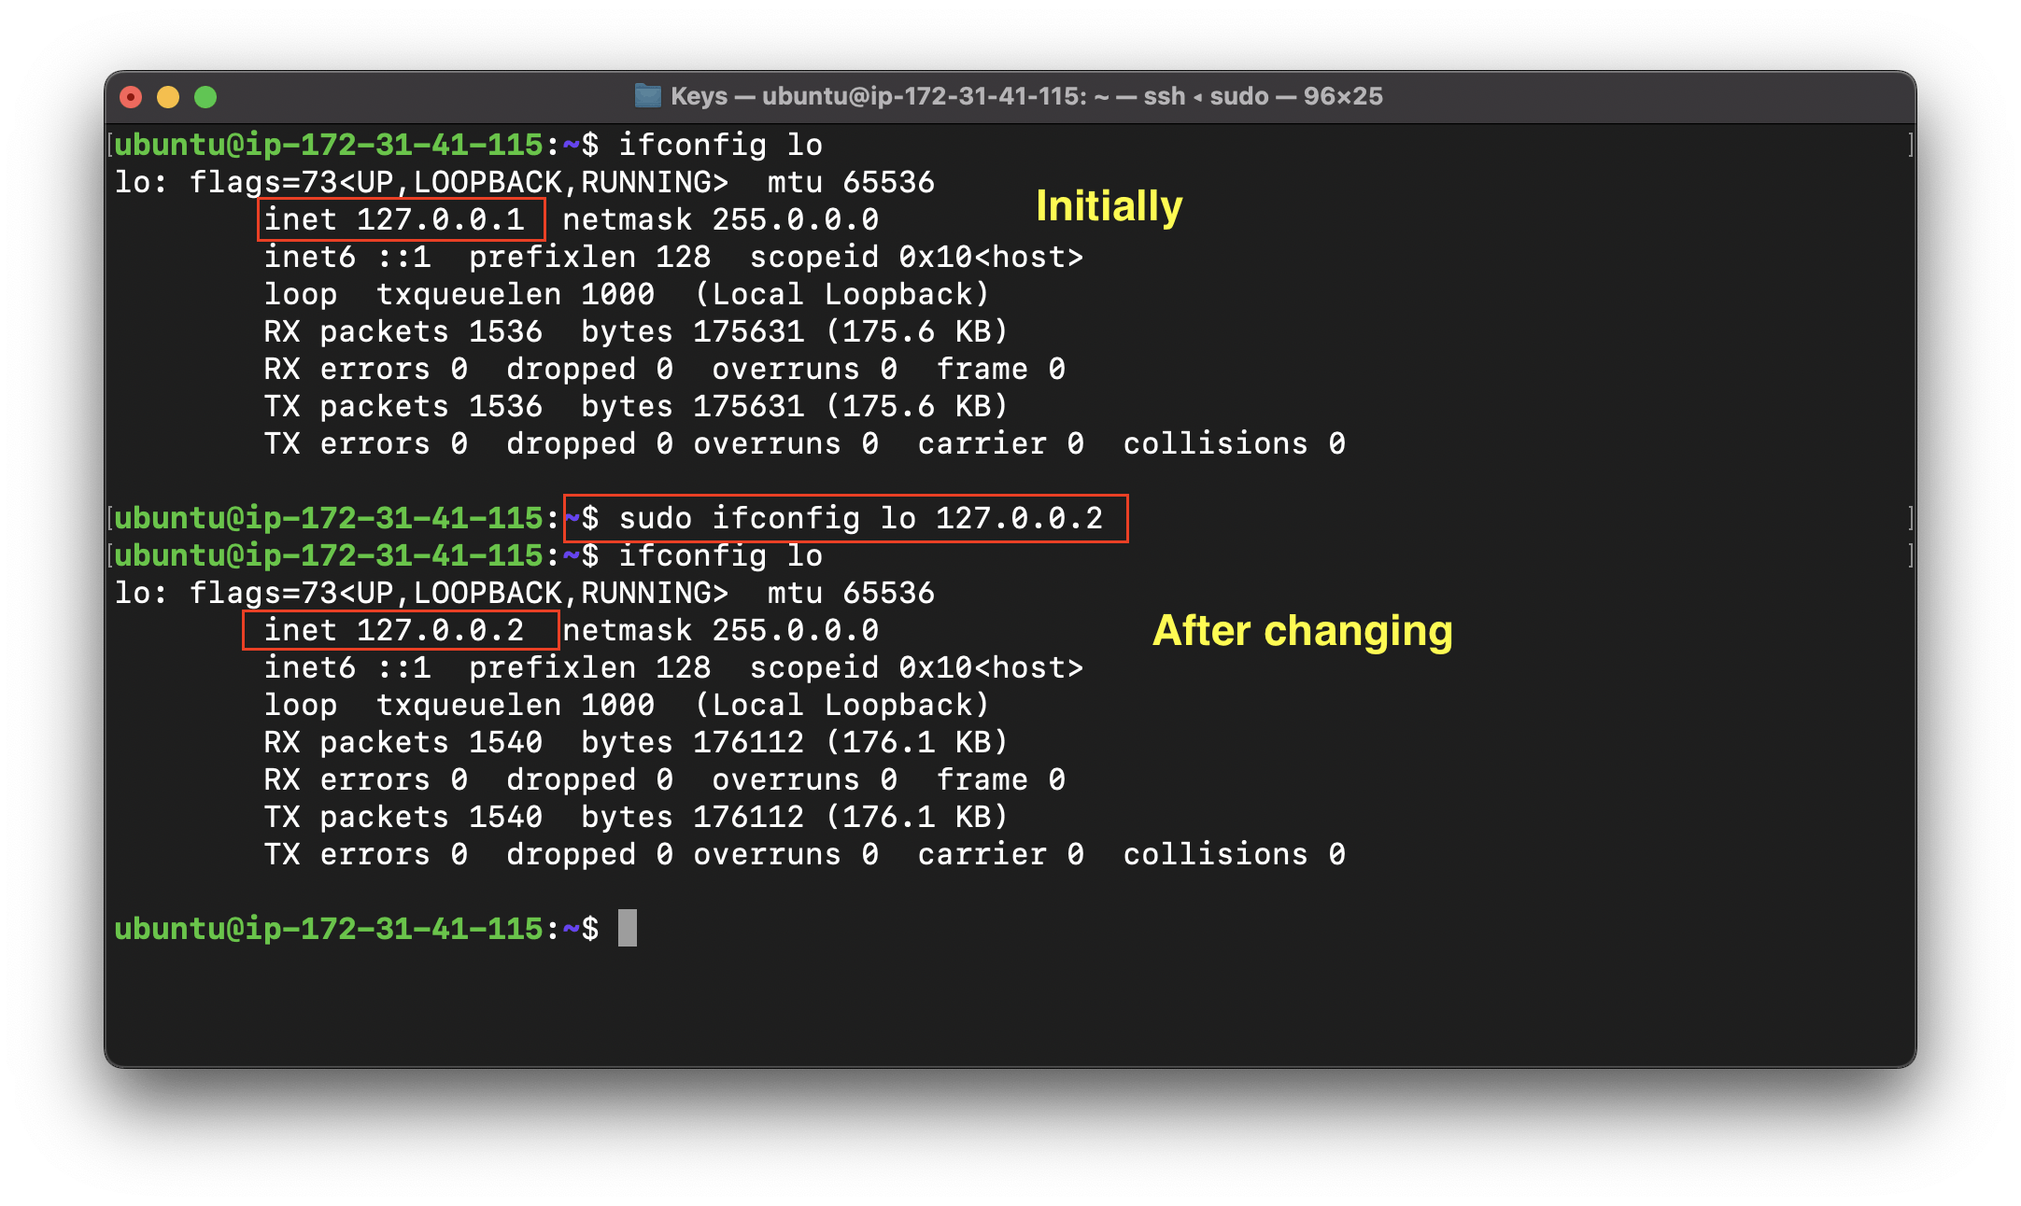Screen dimensions: 2021x1206
Task: Click the first 'inet6 ::1' text
Action: tap(347, 257)
